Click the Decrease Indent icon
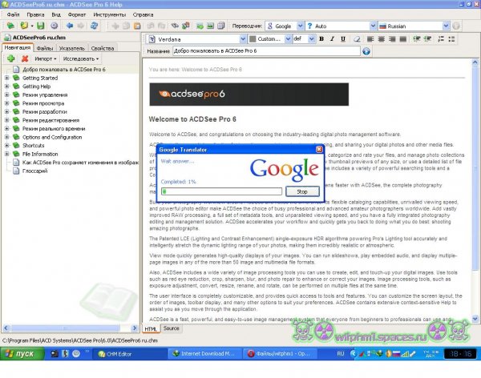Viewport: 481px width, 378px height. point(417,39)
